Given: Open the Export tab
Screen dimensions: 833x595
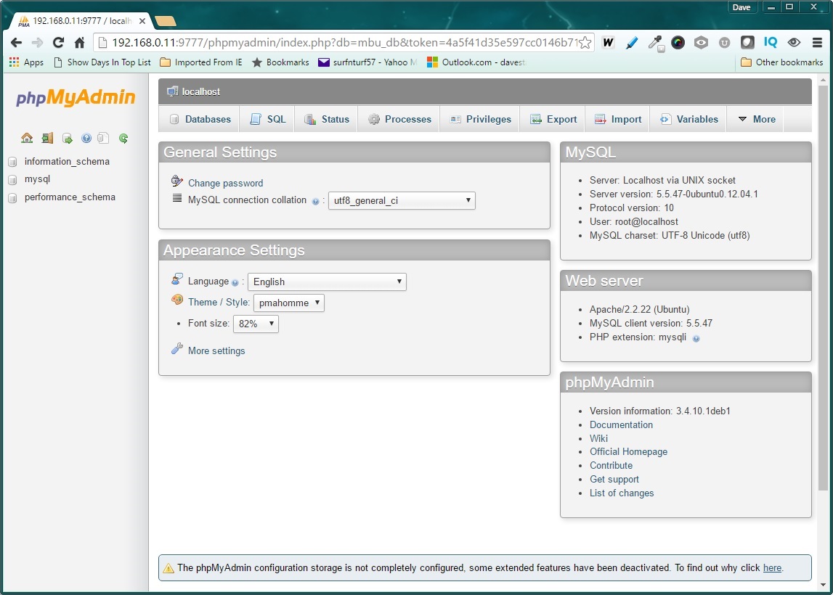Looking at the screenshot, I should (x=553, y=120).
